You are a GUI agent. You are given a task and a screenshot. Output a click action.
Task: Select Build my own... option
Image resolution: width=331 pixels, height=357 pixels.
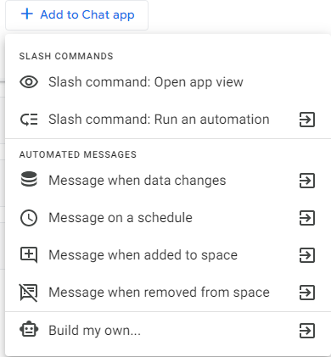click(168, 331)
